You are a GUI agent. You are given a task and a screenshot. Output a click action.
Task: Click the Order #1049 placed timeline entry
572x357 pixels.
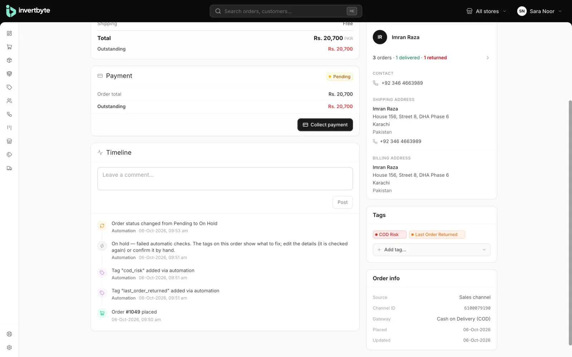pyautogui.click(x=134, y=312)
